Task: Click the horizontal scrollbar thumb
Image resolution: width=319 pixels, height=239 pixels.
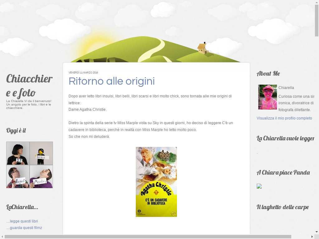Action: [148, 237]
